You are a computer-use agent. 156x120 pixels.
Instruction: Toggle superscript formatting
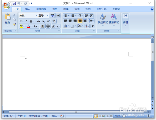pos(48,21)
